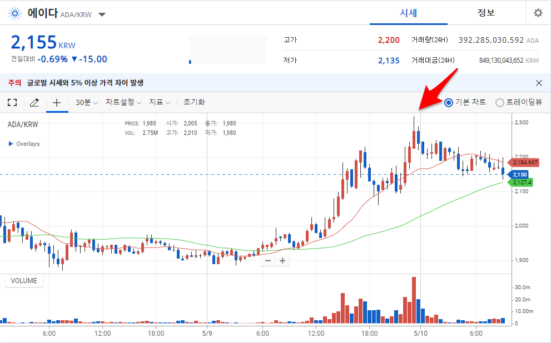Click the 5/10 date axis label
Viewport: 551px width, 343px height.
[x=420, y=334]
